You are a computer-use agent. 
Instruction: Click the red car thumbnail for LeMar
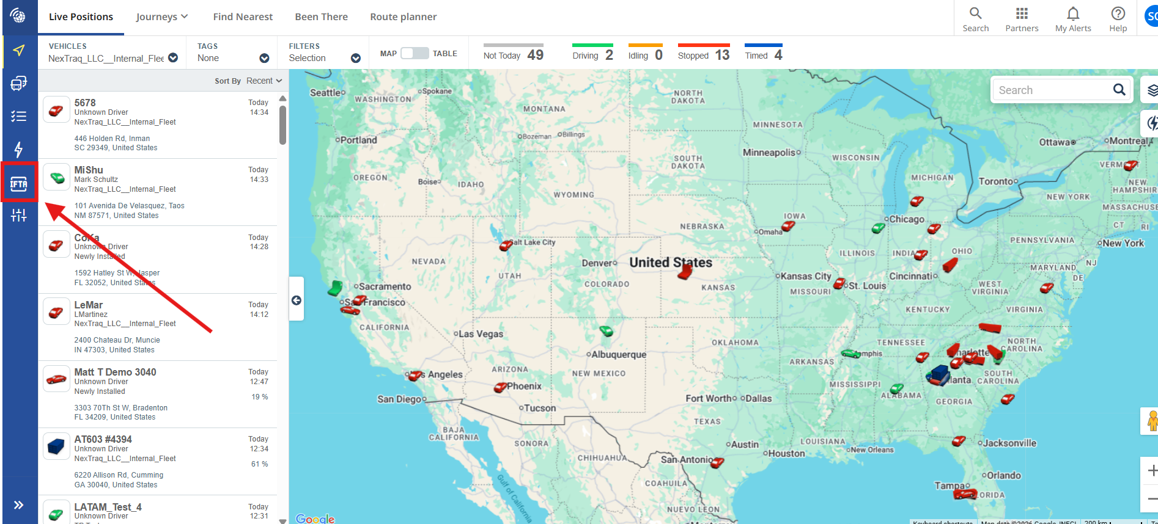[x=56, y=312]
